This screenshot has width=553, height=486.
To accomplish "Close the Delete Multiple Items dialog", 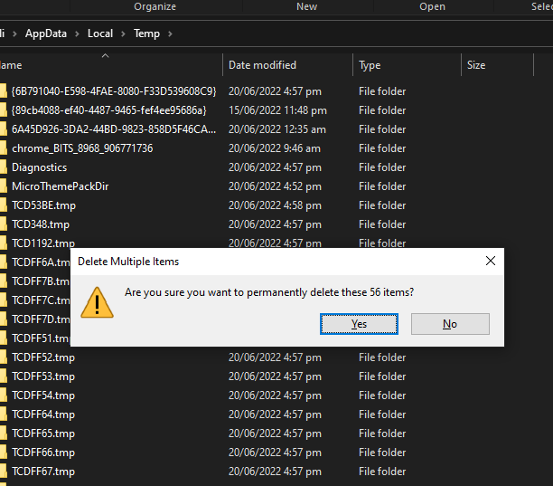I will tap(491, 261).
